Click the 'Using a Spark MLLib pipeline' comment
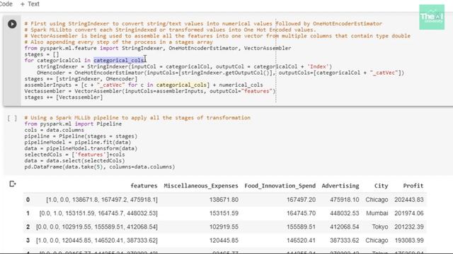The image size is (453, 254). coord(137,118)
